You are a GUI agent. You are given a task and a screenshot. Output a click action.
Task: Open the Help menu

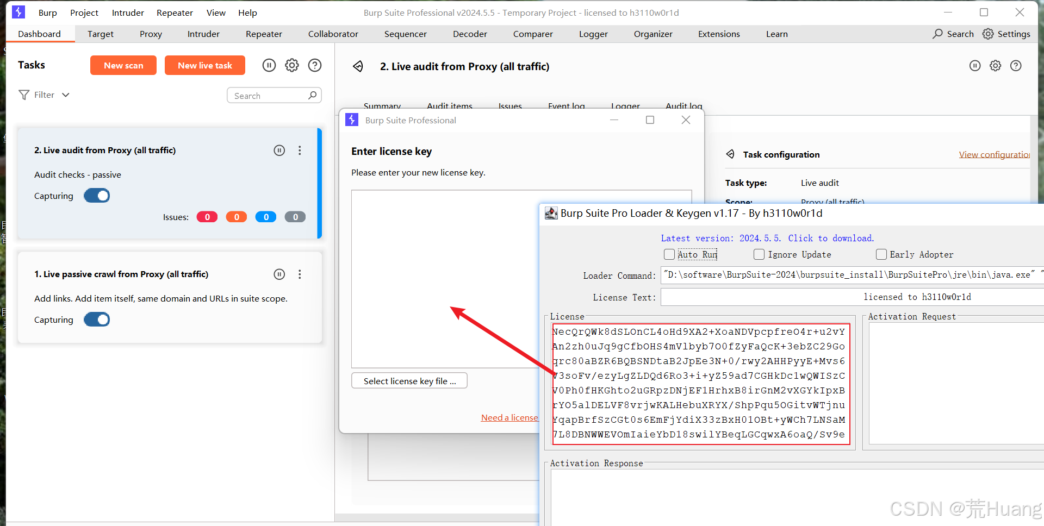(247, 12)
